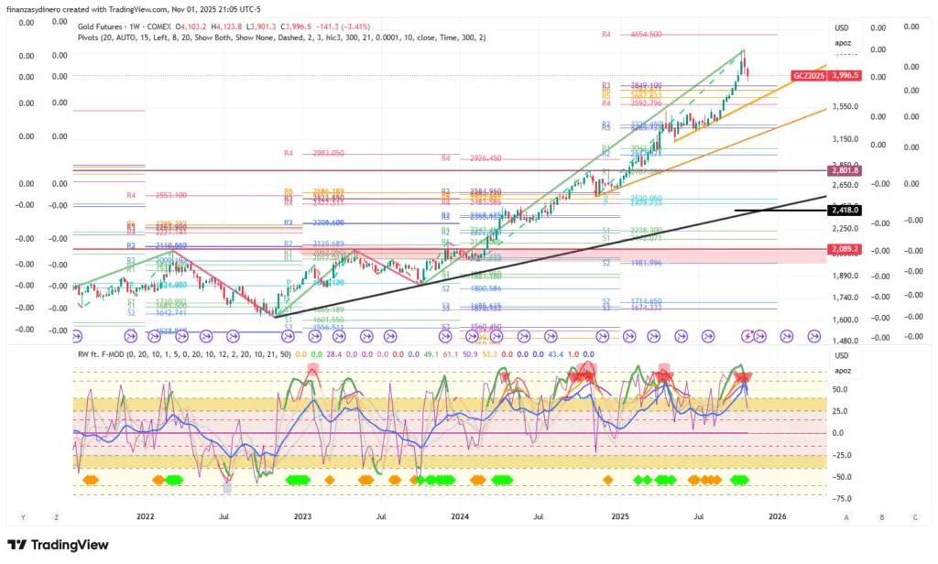Click the black 2,418.0 price level label
This screenshot has width=938, height=564.
pyautogui.click(x=844, y=211)
